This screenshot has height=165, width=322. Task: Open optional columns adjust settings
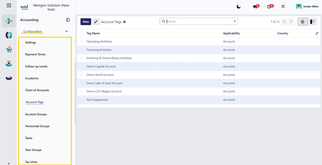click(x=317, y=33)
